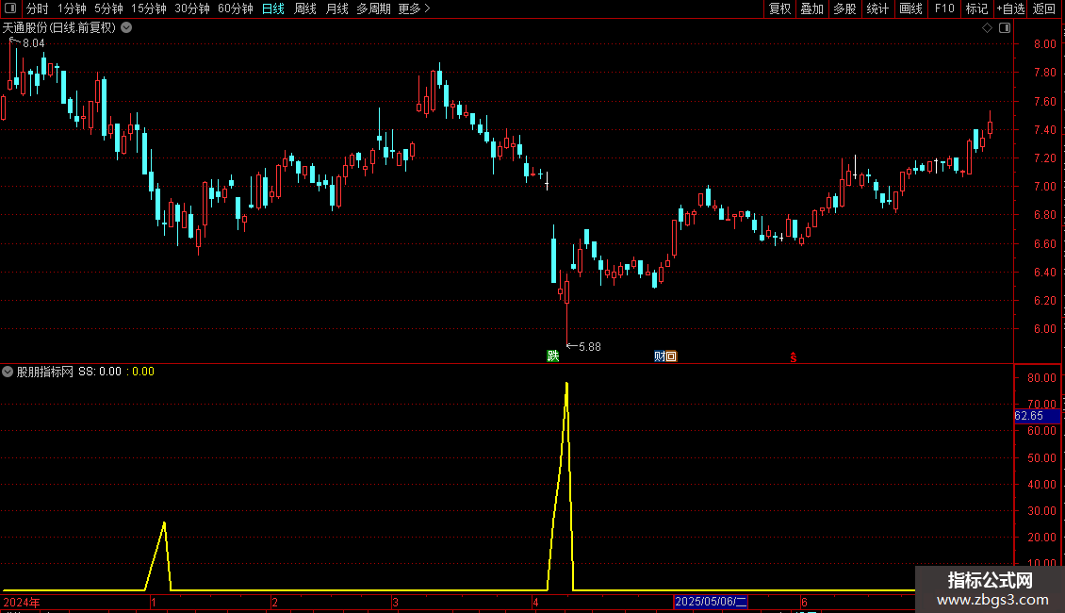Viewport: 1065px width, 613px height.
Task: Click the green 跌 event marker
Action: pos(553,356)
